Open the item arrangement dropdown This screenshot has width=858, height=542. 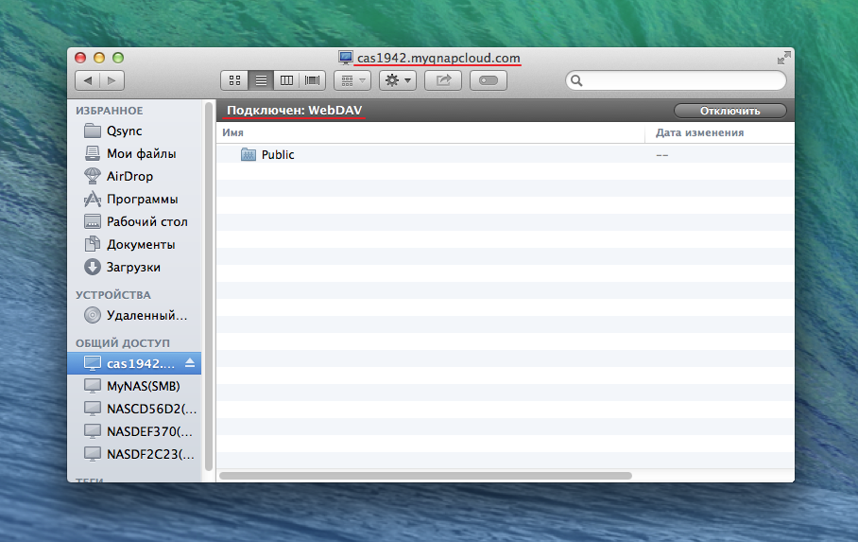pos(352,80)
